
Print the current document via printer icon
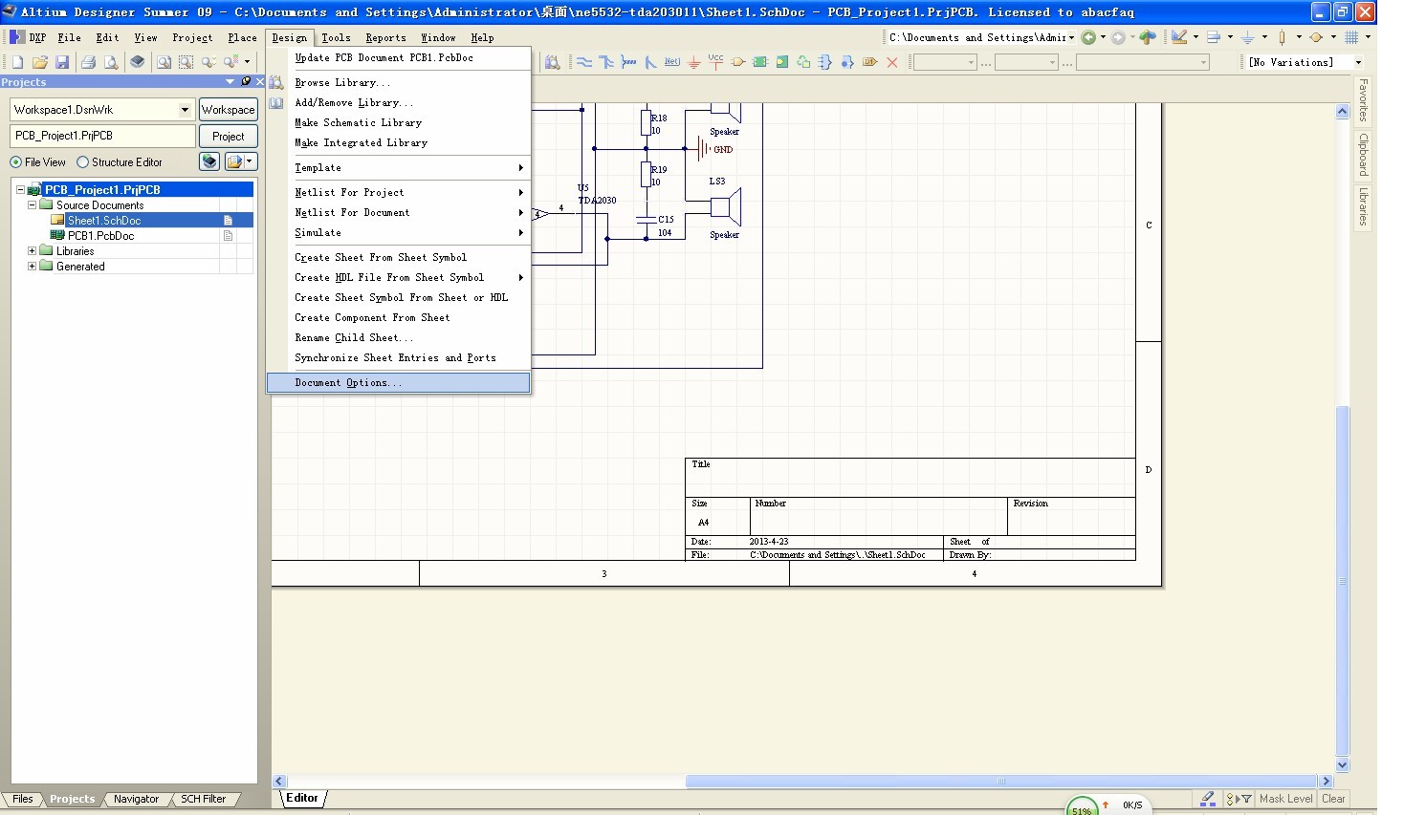click(88, 62)
